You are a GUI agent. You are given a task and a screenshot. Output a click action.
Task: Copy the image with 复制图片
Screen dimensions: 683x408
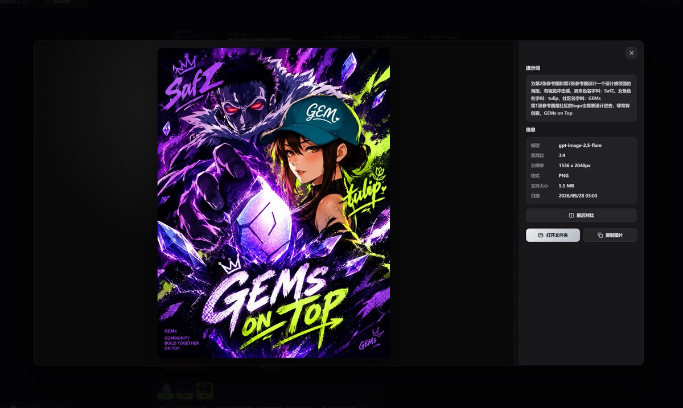point(610,235)
